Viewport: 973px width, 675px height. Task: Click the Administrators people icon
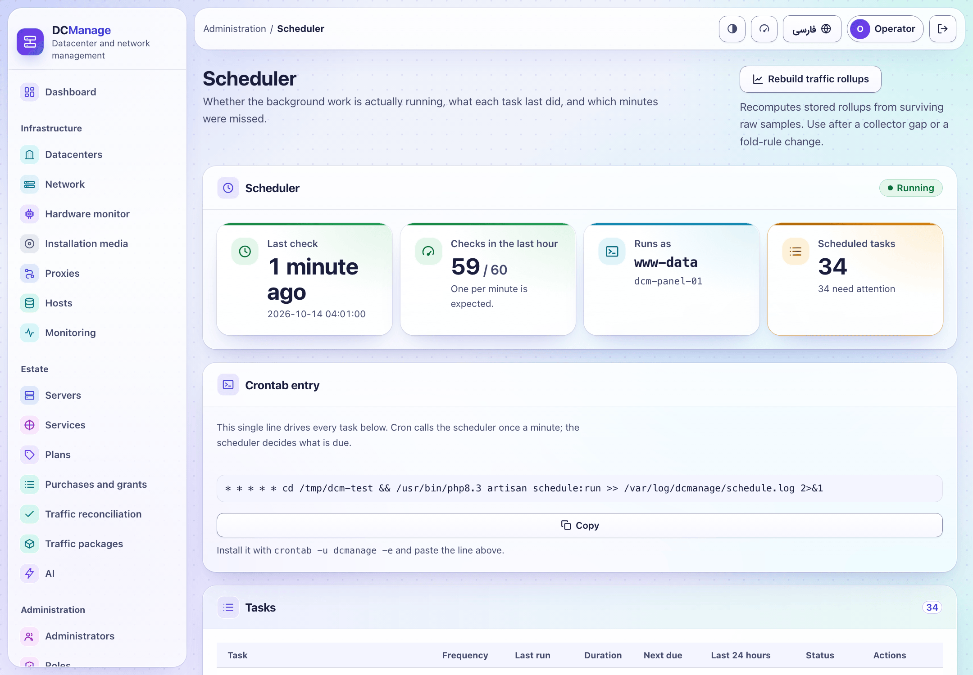click(29, 636)
